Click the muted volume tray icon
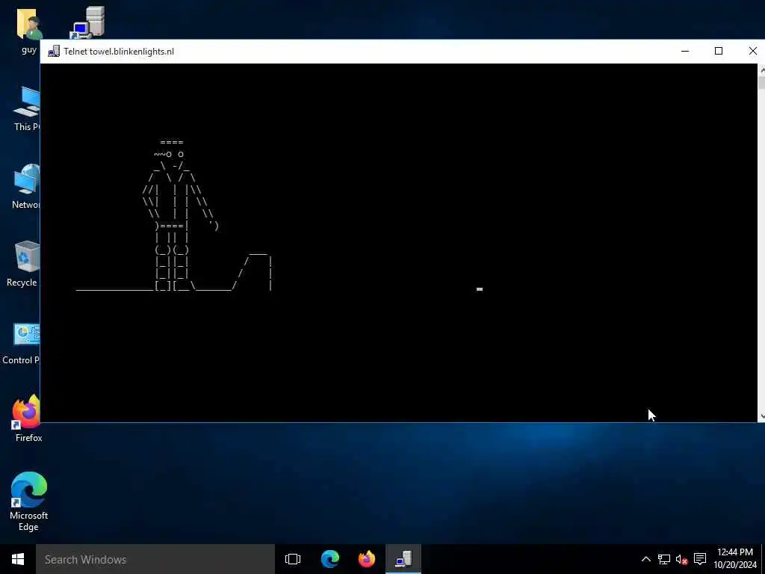This screenshot has width=765, height=574. [x=681, y=559]
